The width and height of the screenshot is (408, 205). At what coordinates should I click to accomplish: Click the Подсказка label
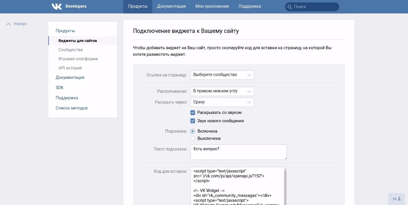(x=176, y=131)
